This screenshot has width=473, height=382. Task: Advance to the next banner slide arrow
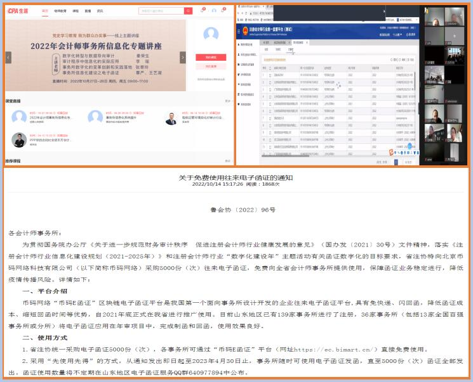point(183,58)
